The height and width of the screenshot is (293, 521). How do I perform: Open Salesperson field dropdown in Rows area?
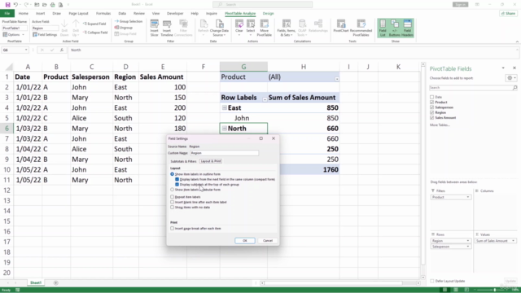[468, 247]
